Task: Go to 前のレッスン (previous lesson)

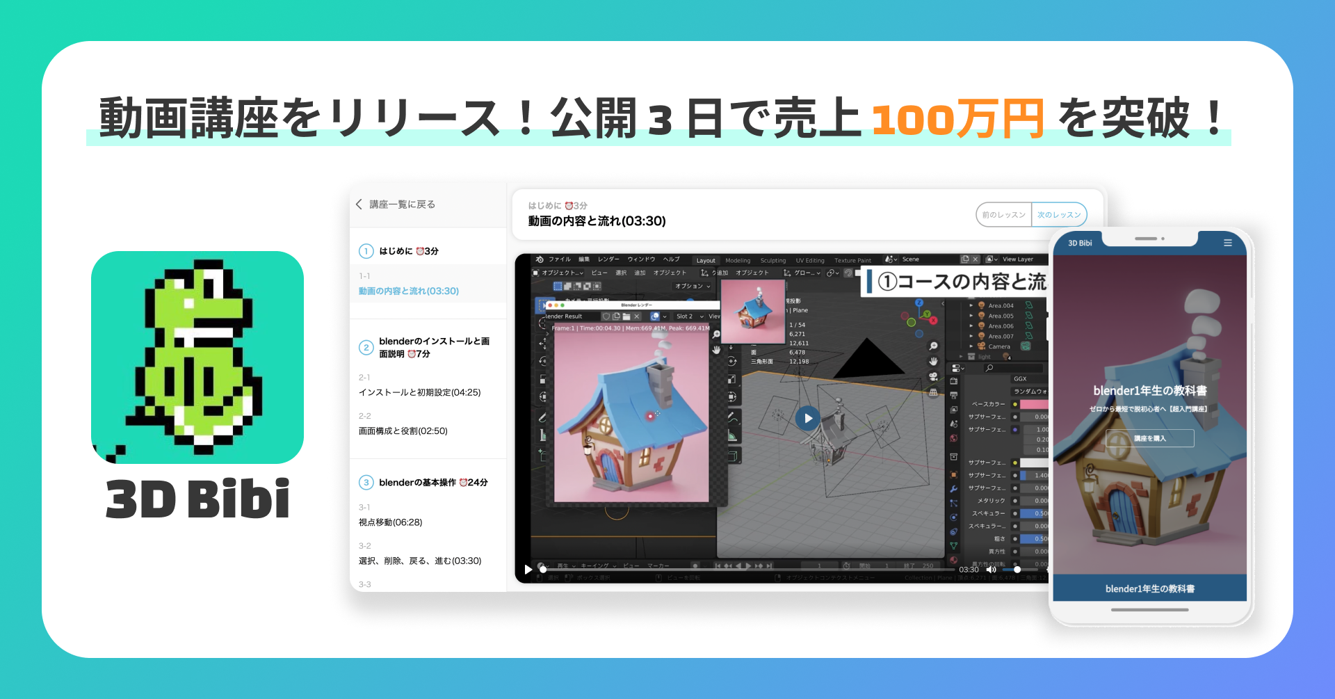Action: [1004, 215]
